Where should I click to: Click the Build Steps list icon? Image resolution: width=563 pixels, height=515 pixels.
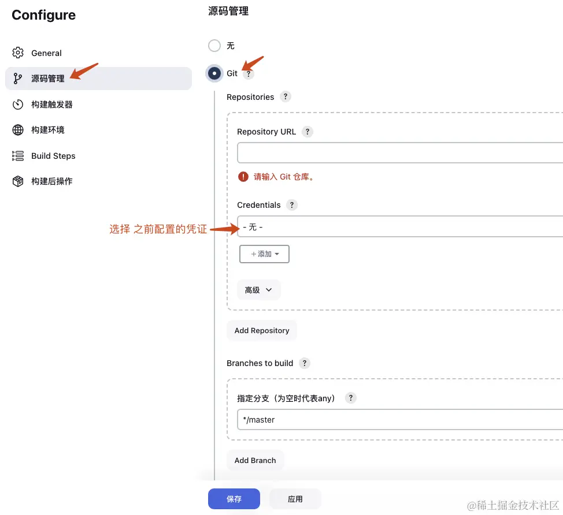click(x=17, y=156)
